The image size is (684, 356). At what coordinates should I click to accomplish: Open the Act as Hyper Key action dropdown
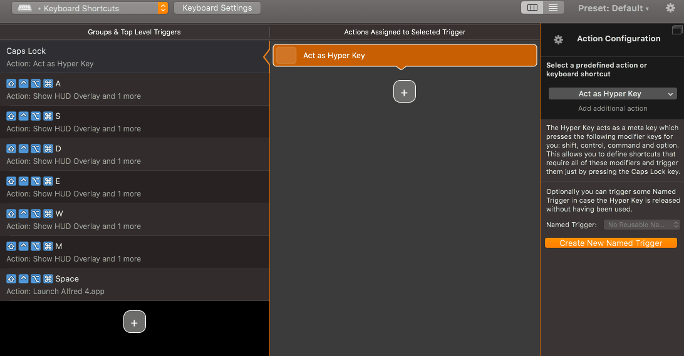613,94
